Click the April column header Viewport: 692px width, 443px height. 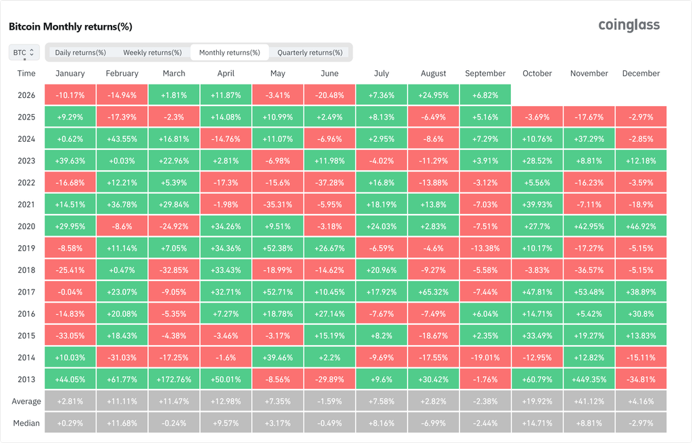coord(226,73)
